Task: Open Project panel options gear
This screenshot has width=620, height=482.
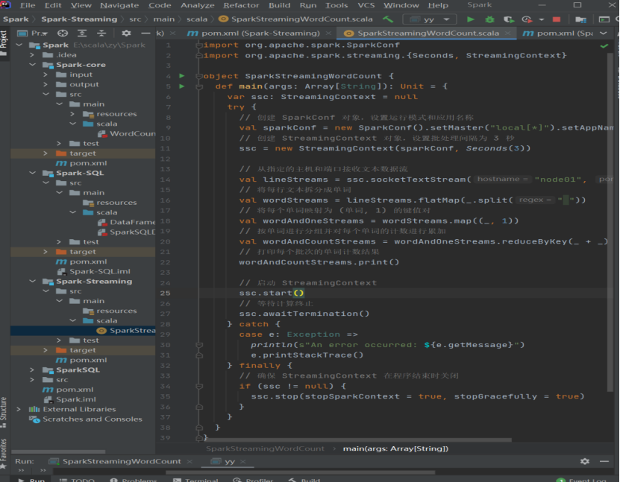Action: pos(126,34)
